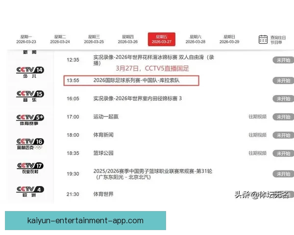Select the highlighted 星期五 2026-03-27 tab
This screenshot has height=235, width=294.
tap(162, 39)
